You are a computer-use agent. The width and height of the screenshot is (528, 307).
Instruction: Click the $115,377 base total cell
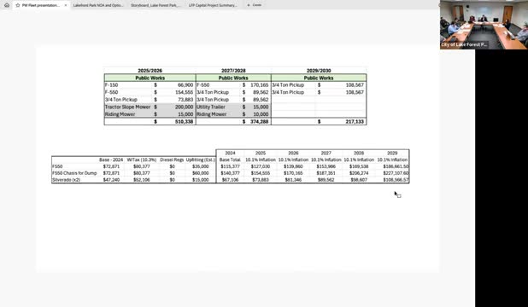point(230,166)
